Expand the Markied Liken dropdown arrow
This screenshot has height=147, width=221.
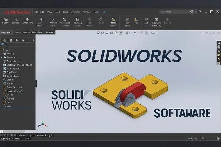(x=54, y=28)
